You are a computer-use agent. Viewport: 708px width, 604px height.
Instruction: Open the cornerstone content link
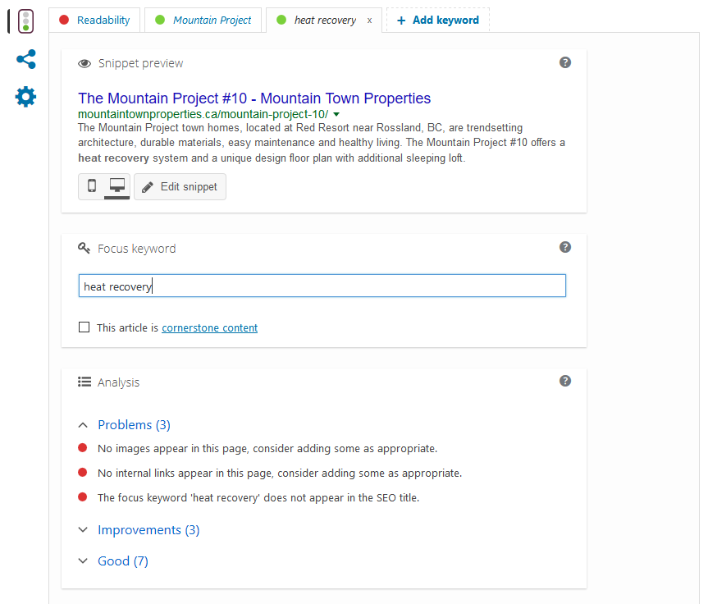(209, 327)
